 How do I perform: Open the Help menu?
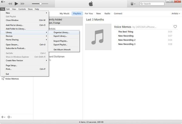(x=37, y=9)
